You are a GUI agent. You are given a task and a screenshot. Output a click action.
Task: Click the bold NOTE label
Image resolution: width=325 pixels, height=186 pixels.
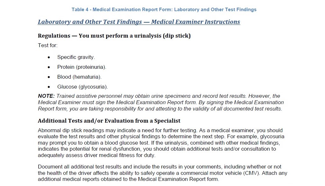pos(46,96)
